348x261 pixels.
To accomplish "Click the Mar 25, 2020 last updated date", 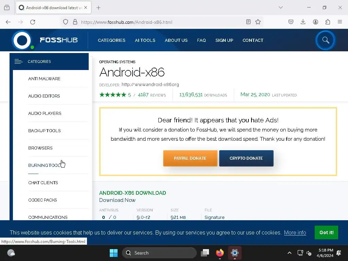I will (x=255, y=94).
